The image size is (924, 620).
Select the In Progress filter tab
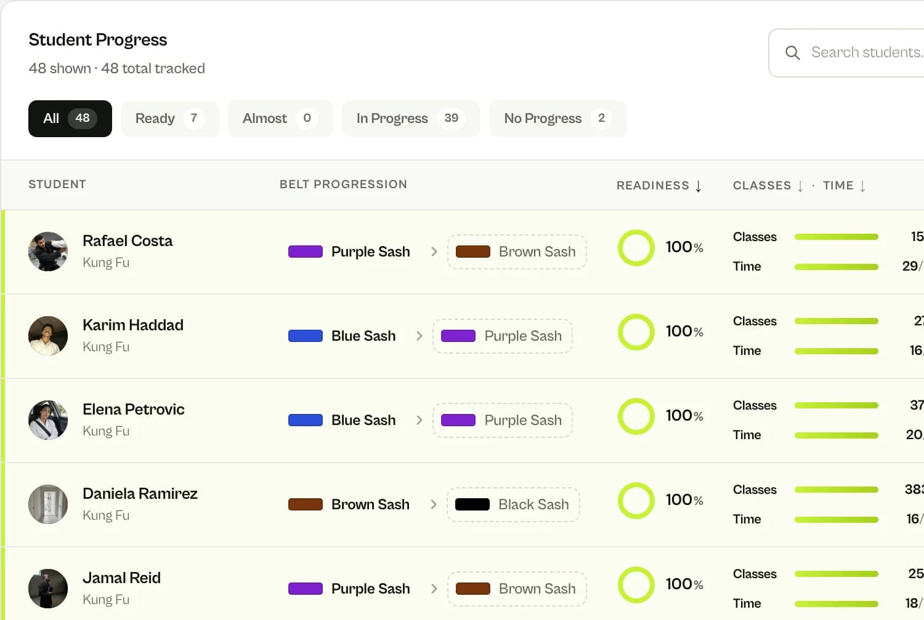tap(411, 119)
